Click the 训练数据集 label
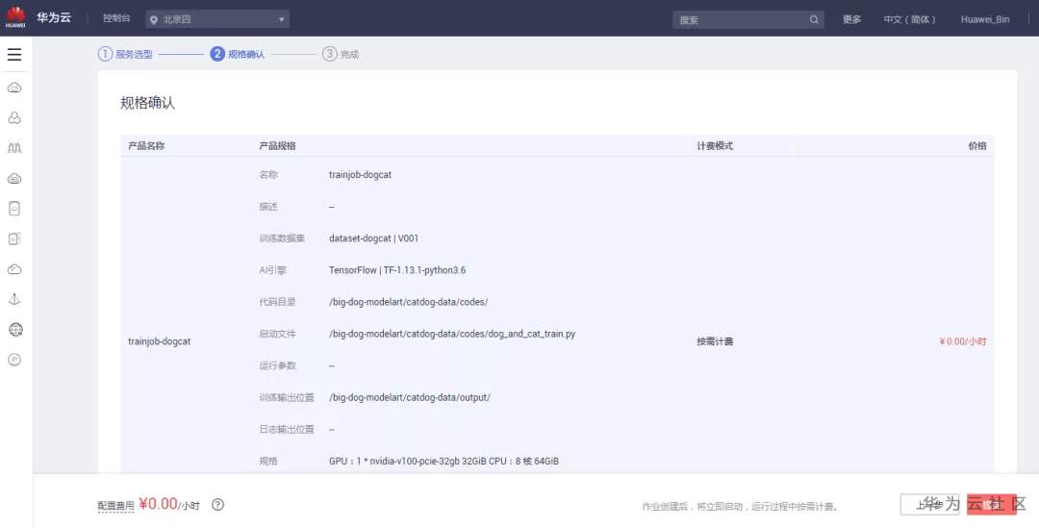 coord(282,239)
